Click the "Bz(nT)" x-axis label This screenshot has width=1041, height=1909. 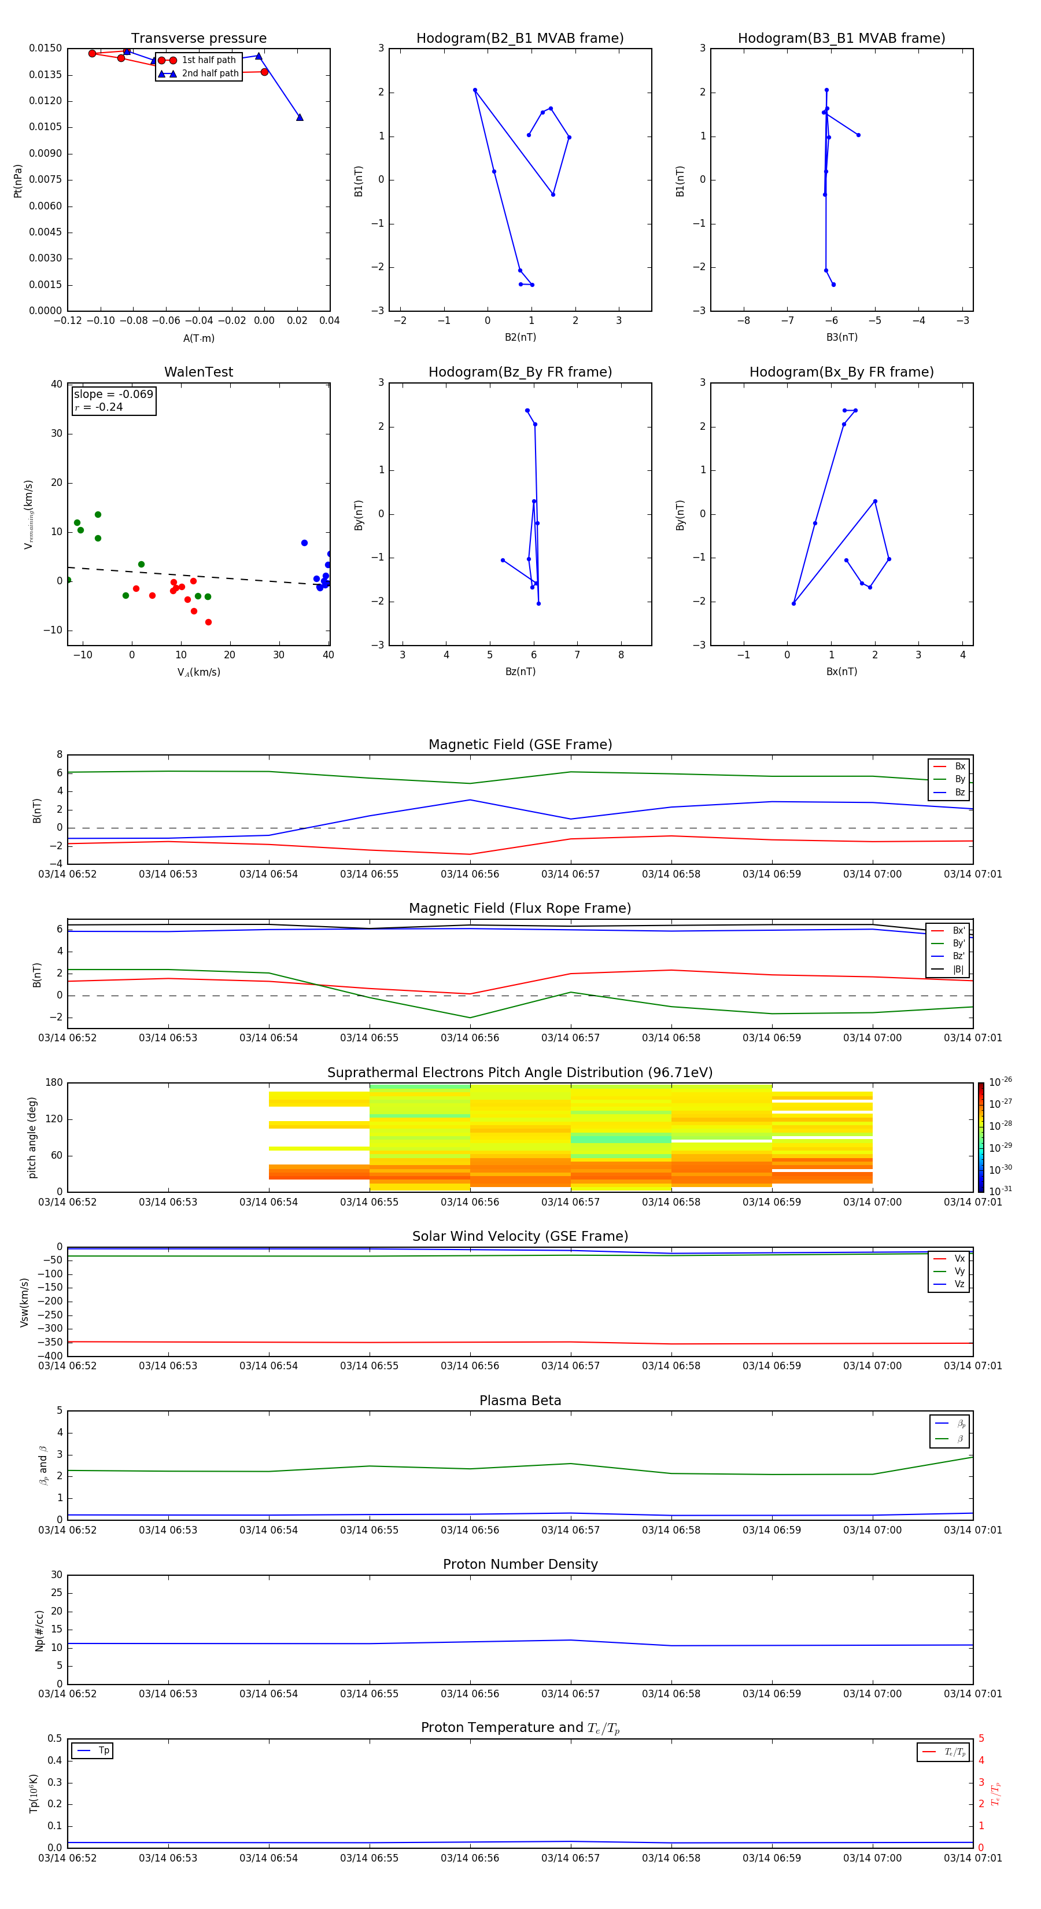520,672
